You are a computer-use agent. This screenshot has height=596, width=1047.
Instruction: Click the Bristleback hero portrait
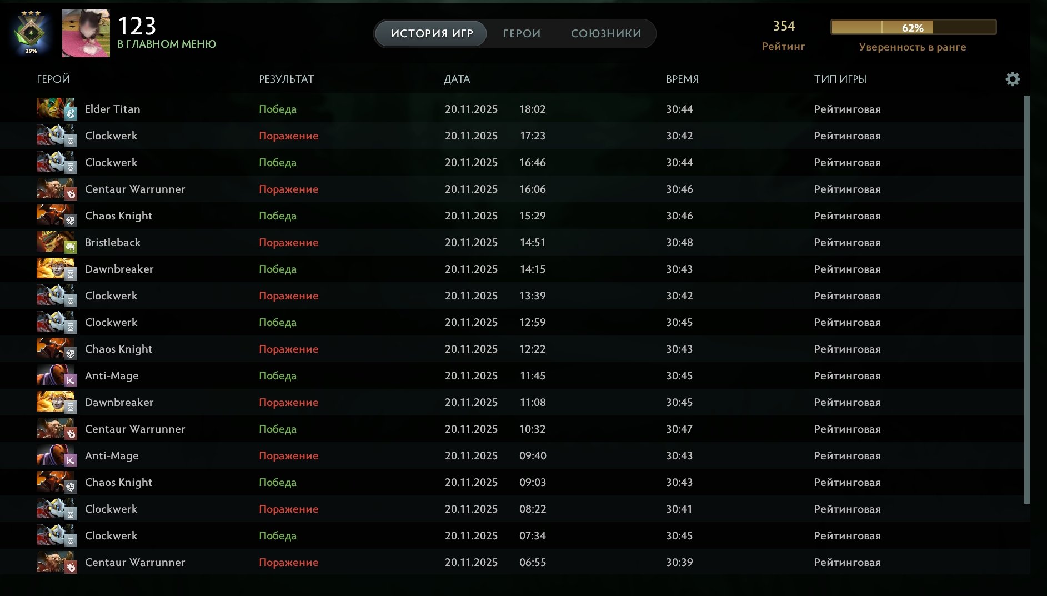pos(56,242)
